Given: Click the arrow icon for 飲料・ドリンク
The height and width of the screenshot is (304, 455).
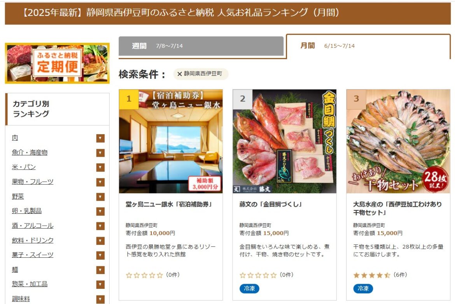Looking at the screenshot, I should [100, 241].
